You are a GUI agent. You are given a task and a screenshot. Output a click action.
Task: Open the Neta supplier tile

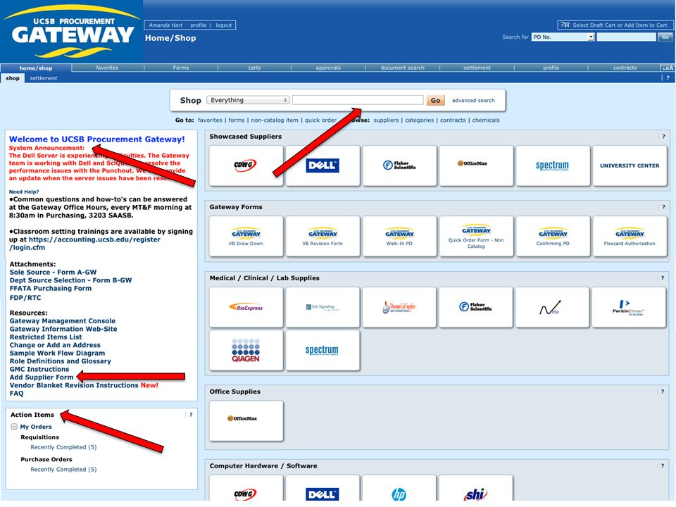point(552,308)
